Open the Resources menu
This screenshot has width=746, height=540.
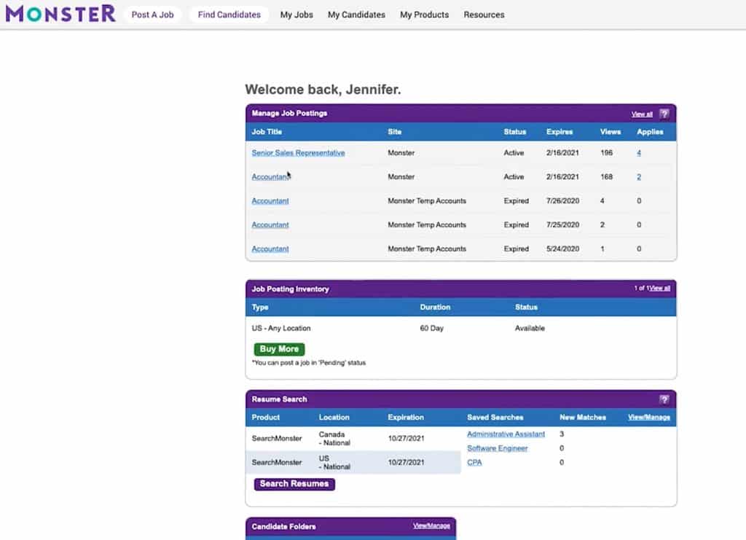[484, 15]
